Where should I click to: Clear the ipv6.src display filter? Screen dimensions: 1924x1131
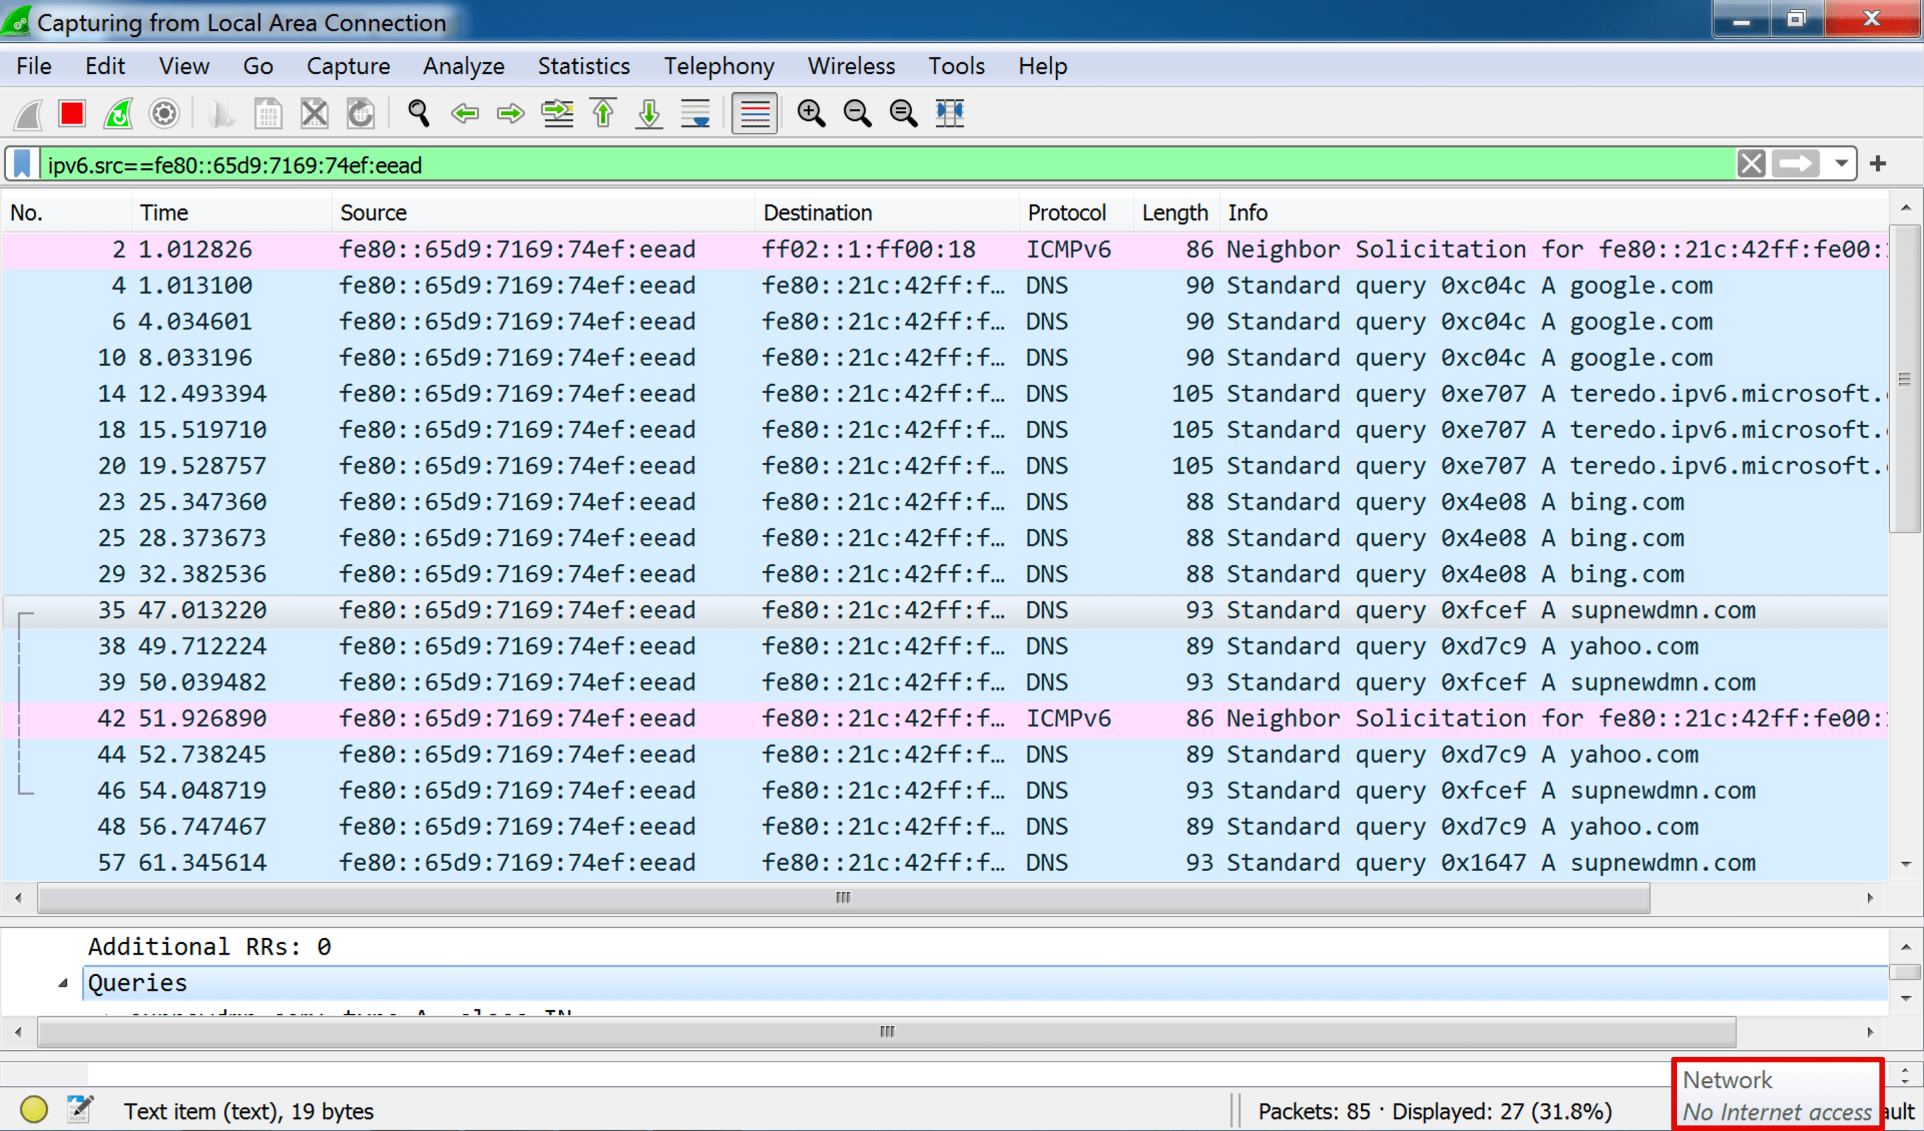pos(1751,162)
